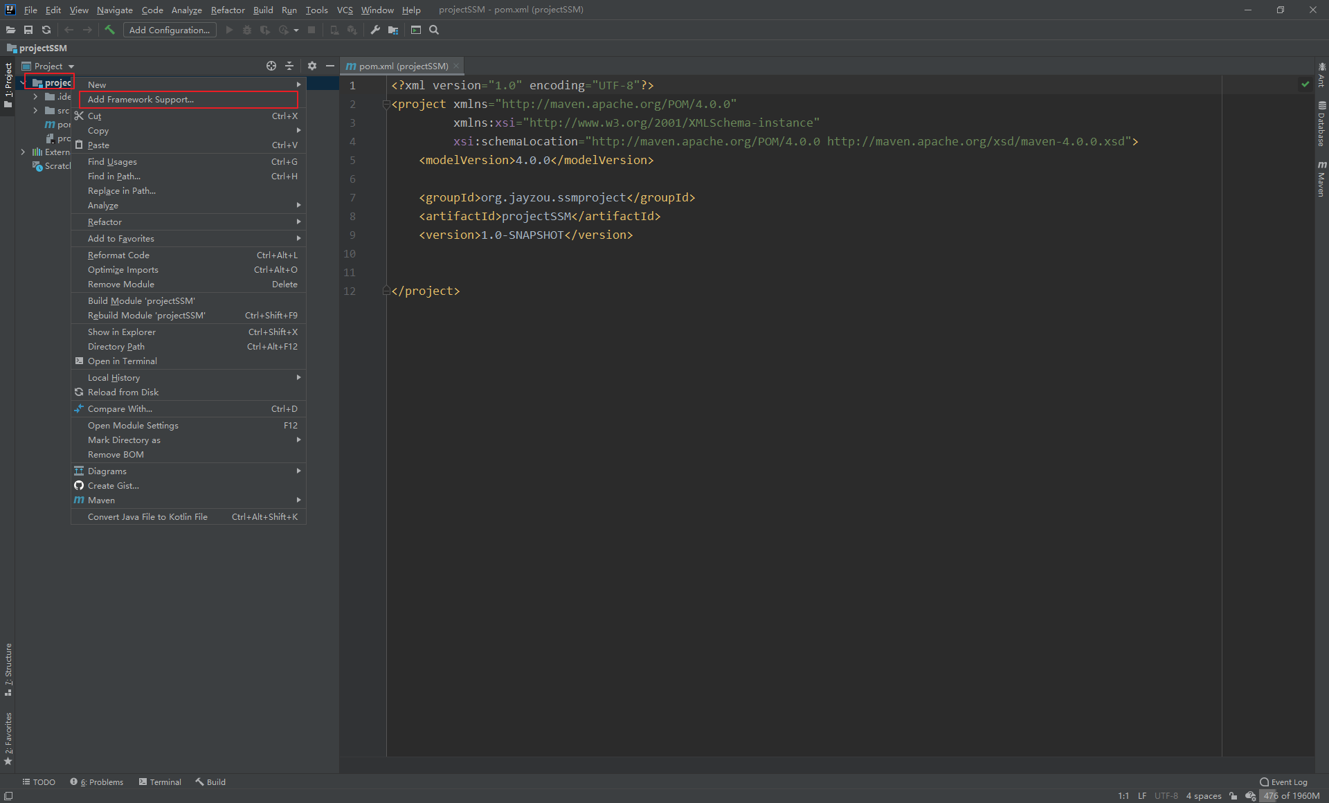This screenshot has width=1329, height=803.
Task: Expand Mark Directory as submenu
Action: coord(188,440)
